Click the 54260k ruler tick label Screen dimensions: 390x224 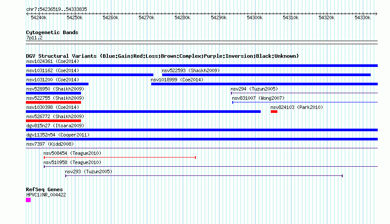coord(110,17)
